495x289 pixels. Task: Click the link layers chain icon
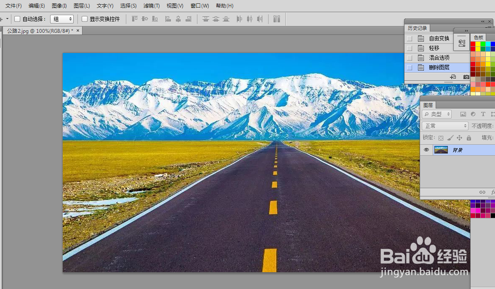pos(482,192)
